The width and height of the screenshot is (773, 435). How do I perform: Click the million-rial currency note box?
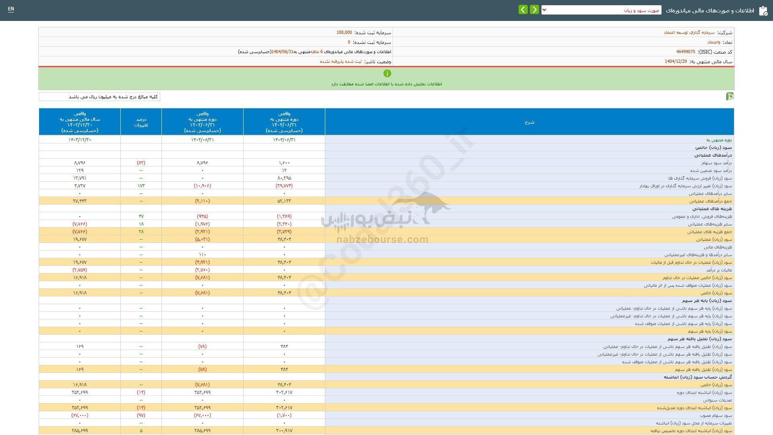point(99,97)
